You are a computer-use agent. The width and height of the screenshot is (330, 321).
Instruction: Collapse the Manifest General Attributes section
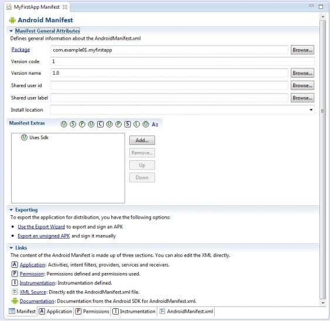pyautogui.click(x=11, y=31)
